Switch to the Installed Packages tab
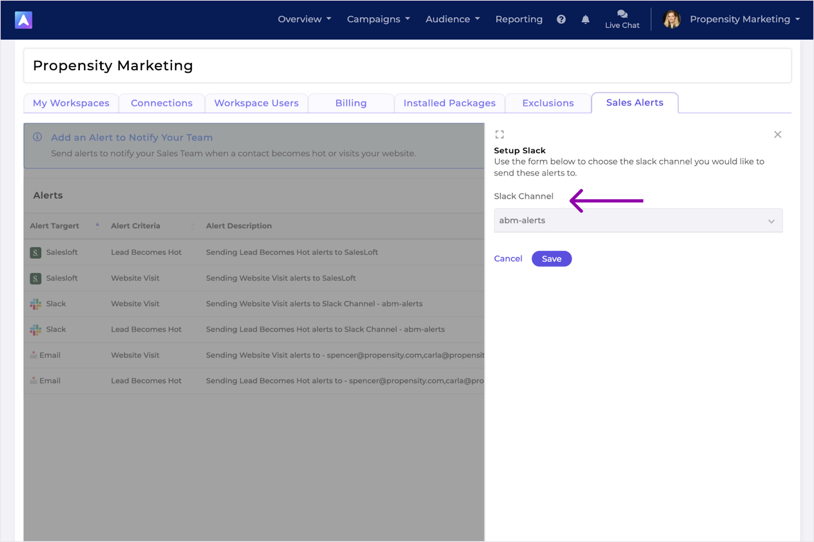The height and width of the screenshot is (542, 814). [x=449, y=103]
